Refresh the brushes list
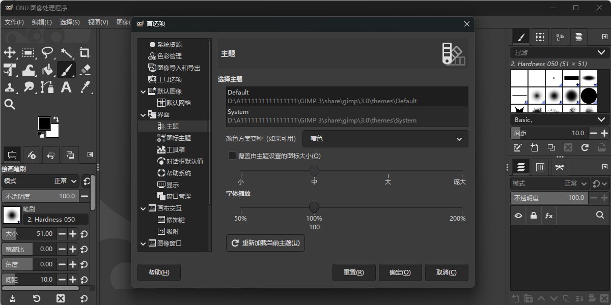611x305 pixels. click(x=584, y=147)
